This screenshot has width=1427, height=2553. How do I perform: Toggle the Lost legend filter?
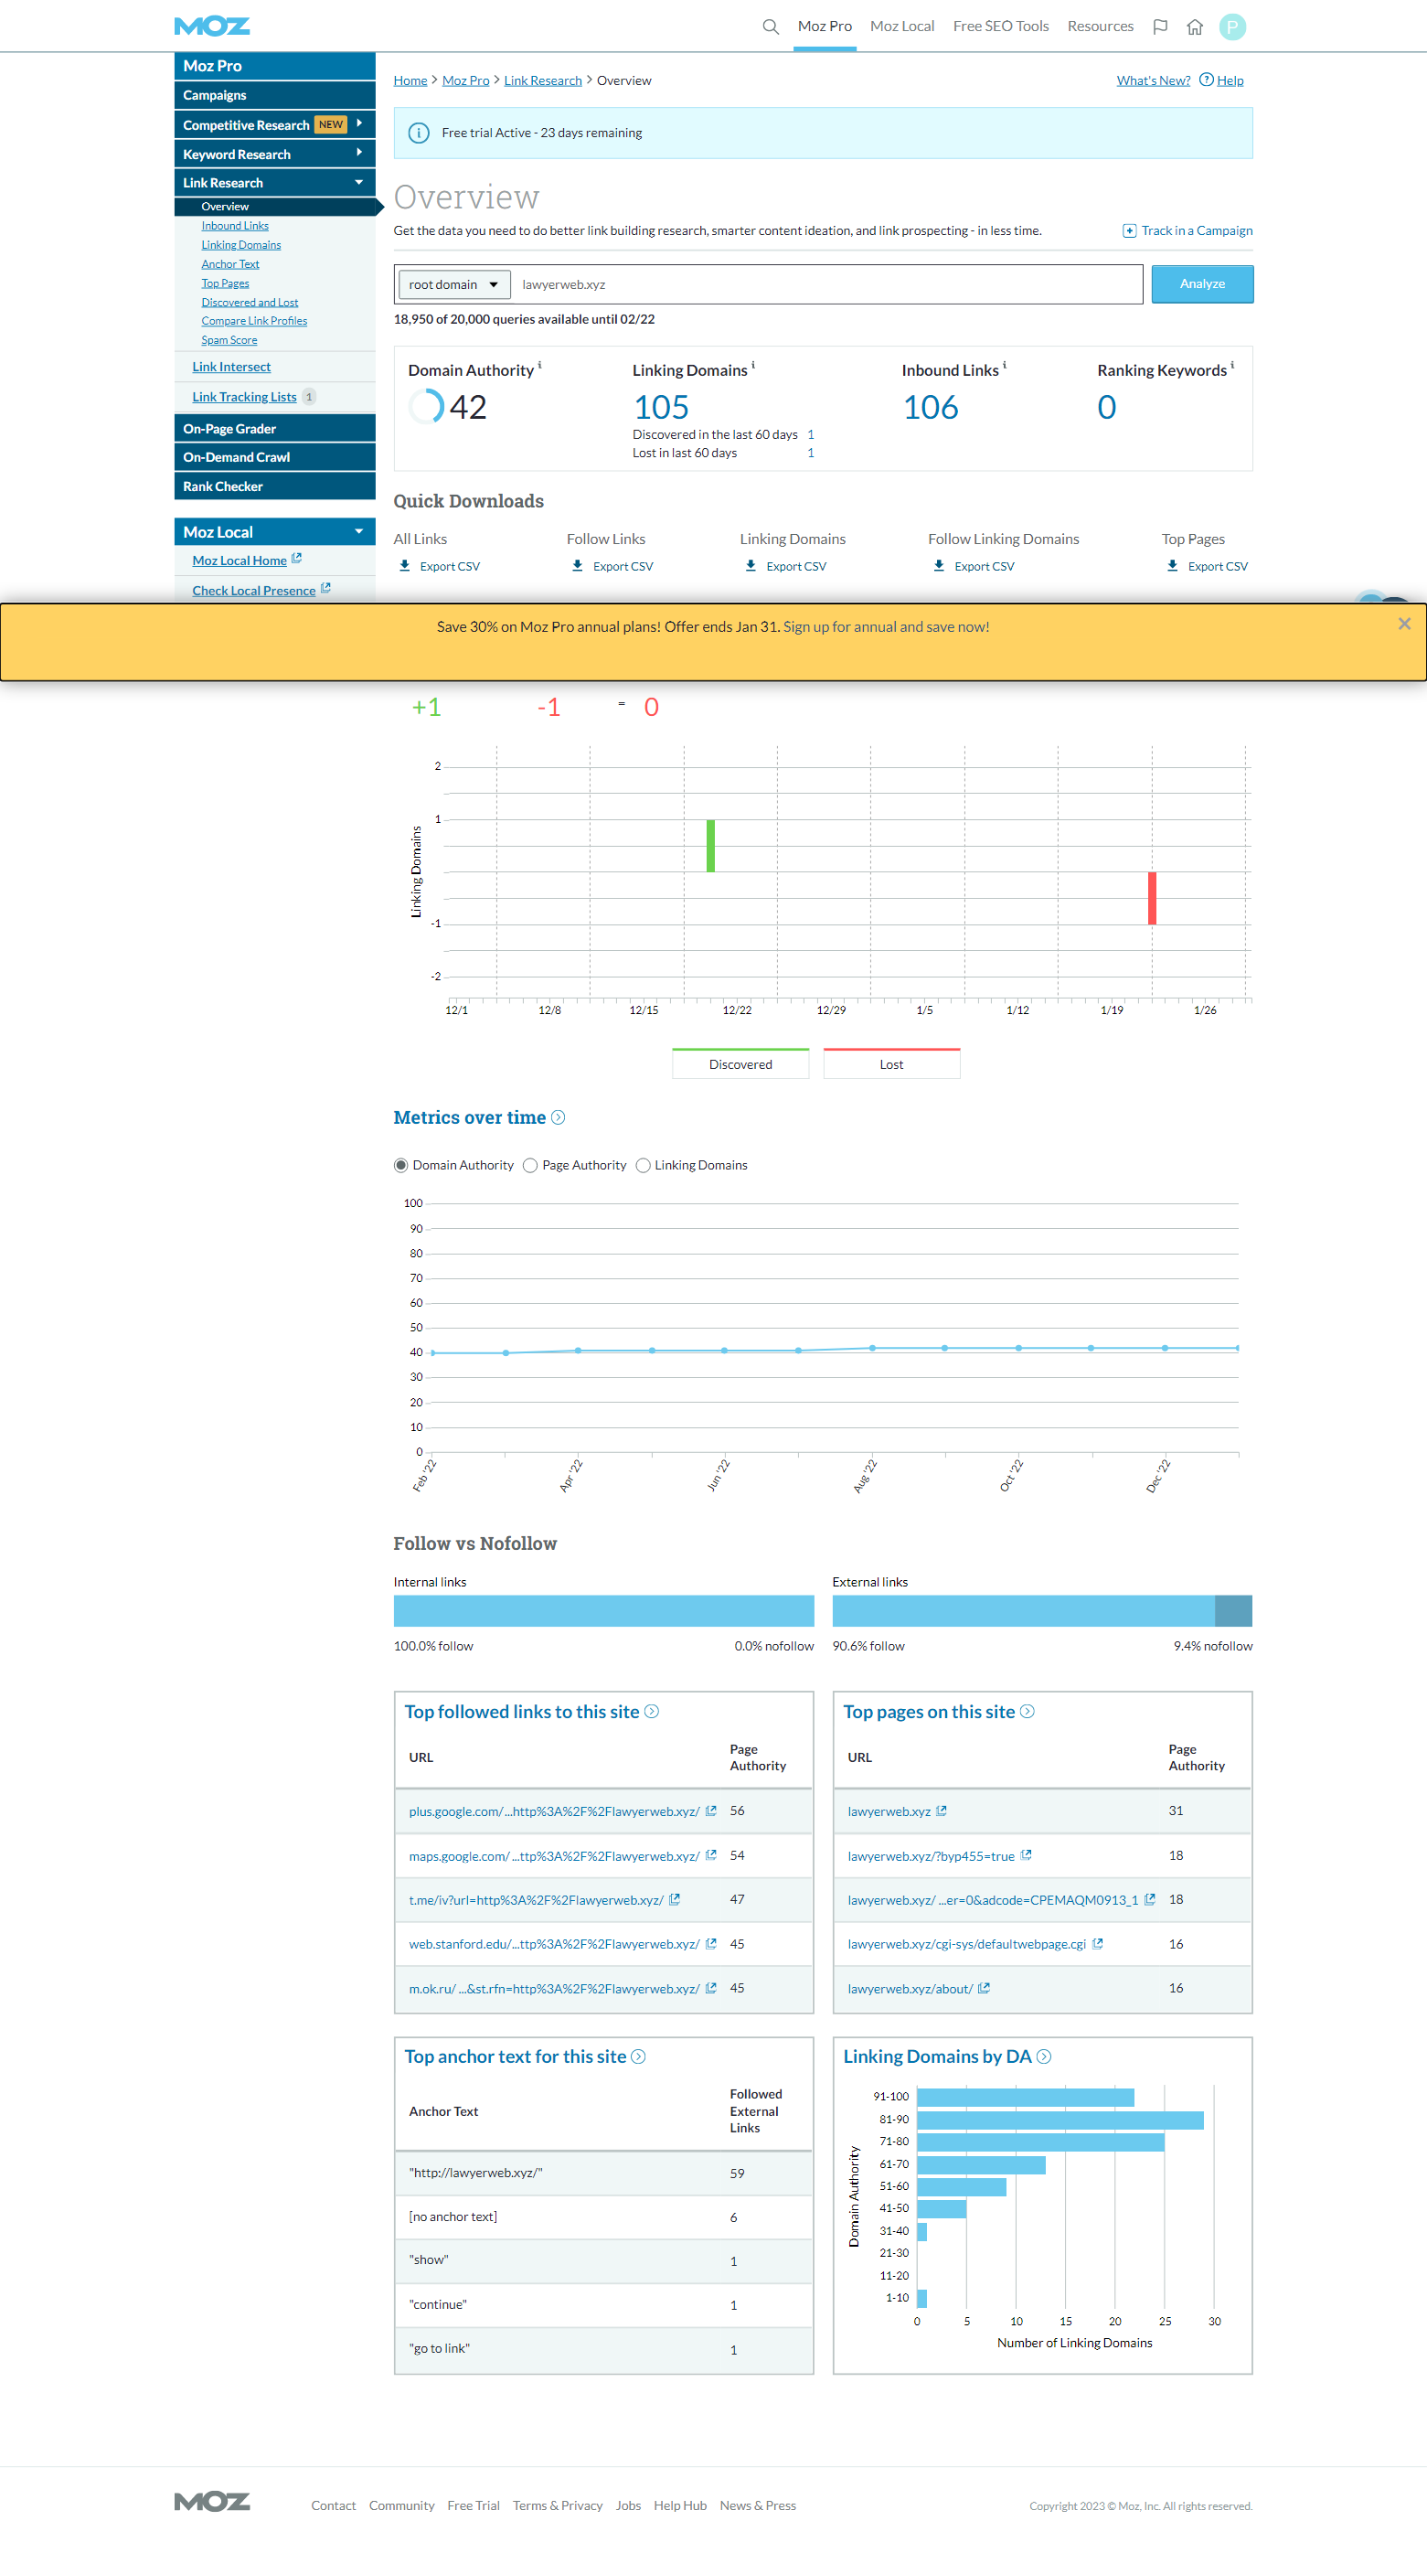(x=891, y=1063)
